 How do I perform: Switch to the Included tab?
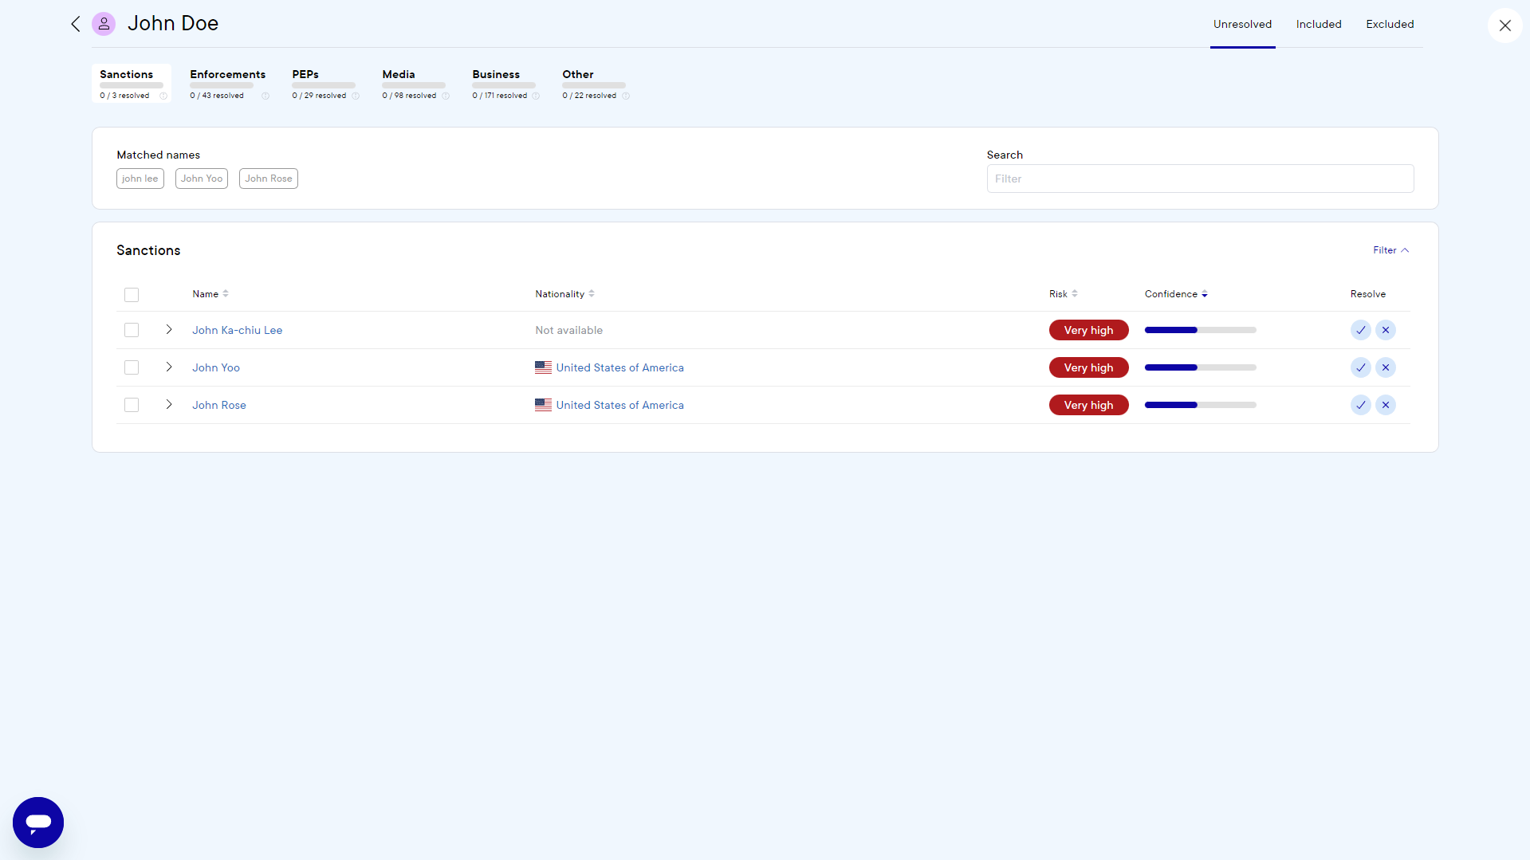pos(1318,24)
